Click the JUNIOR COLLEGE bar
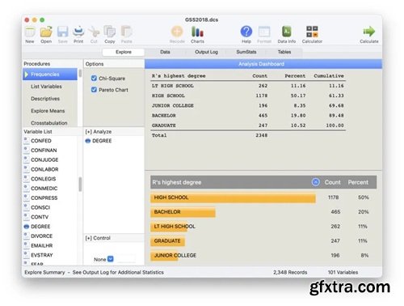 [x=164, y=256]
